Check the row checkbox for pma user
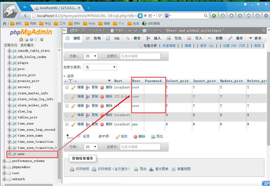 pyautogui.click(x=67, y=124)
